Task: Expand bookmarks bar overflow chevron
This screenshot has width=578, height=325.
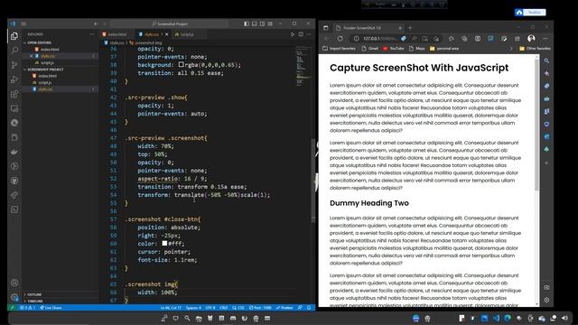Action: coord(511,48)
